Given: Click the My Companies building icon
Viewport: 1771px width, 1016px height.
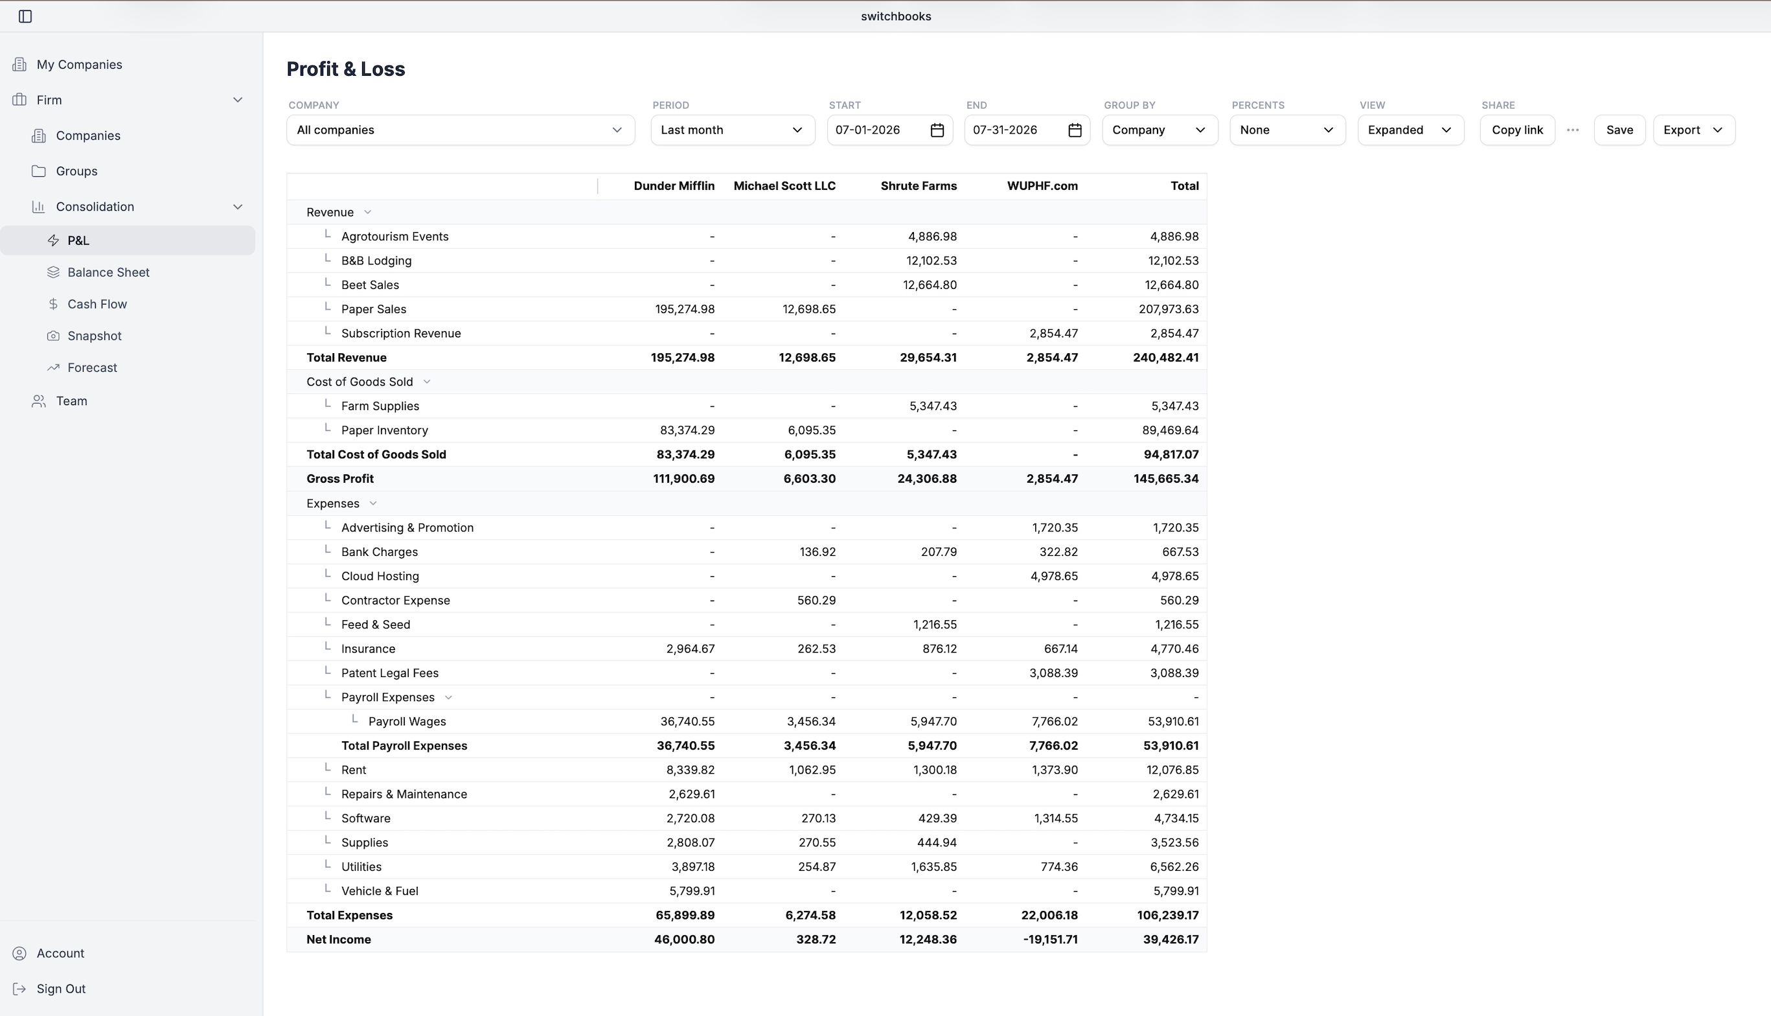Looking at the screenshot, I should pos(19,64).
